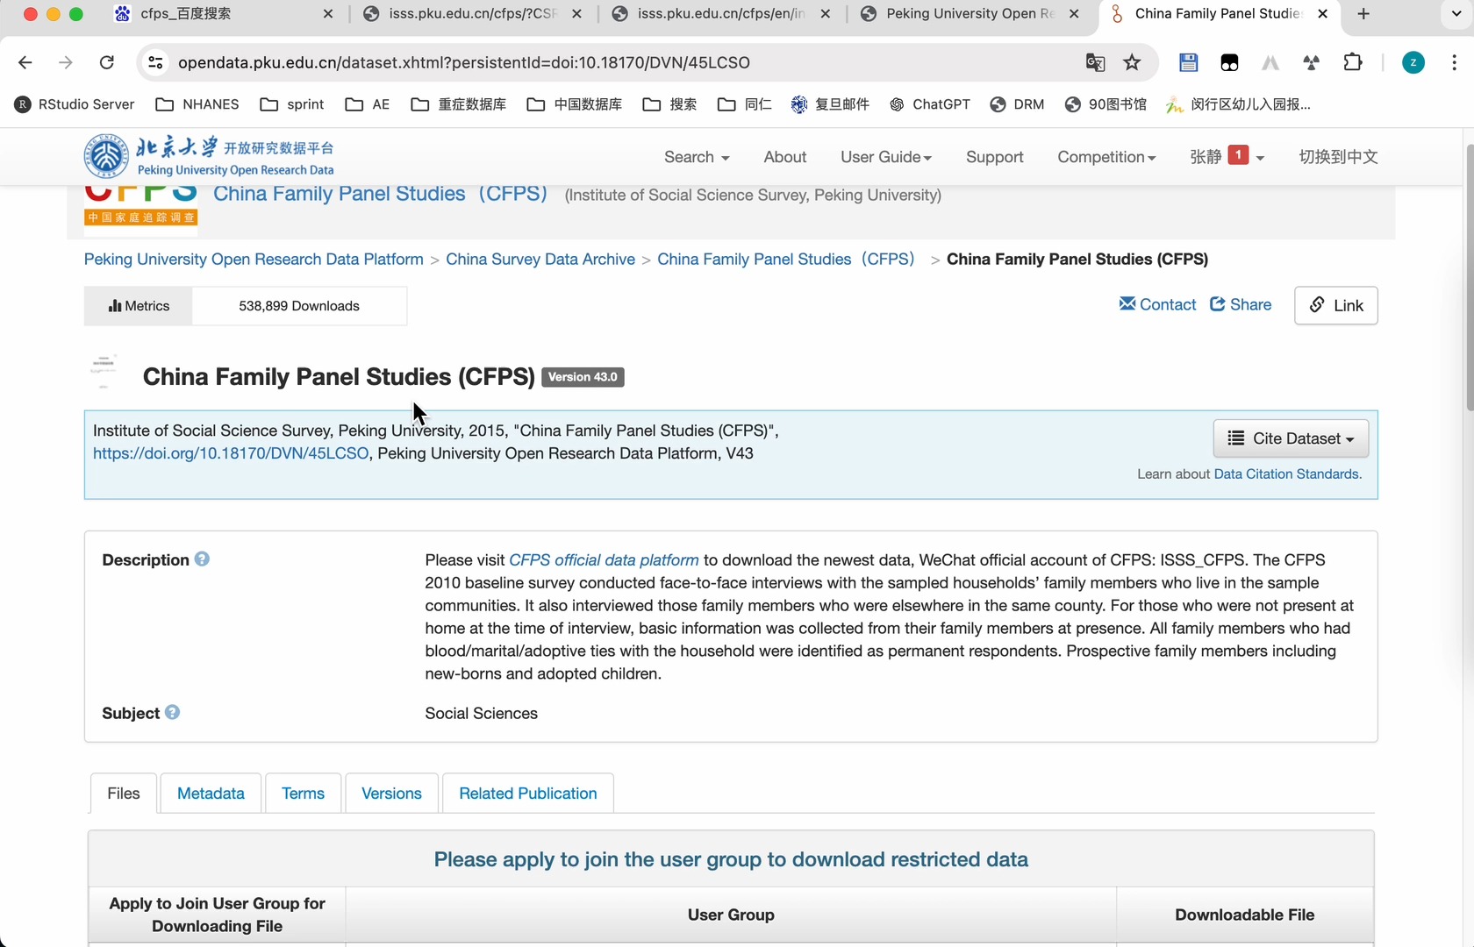This screenshot has width=1474, height=947.
Task: Click the Peking University Open Research Data logo
Action: pyautogui.click(x=209, y=156)
